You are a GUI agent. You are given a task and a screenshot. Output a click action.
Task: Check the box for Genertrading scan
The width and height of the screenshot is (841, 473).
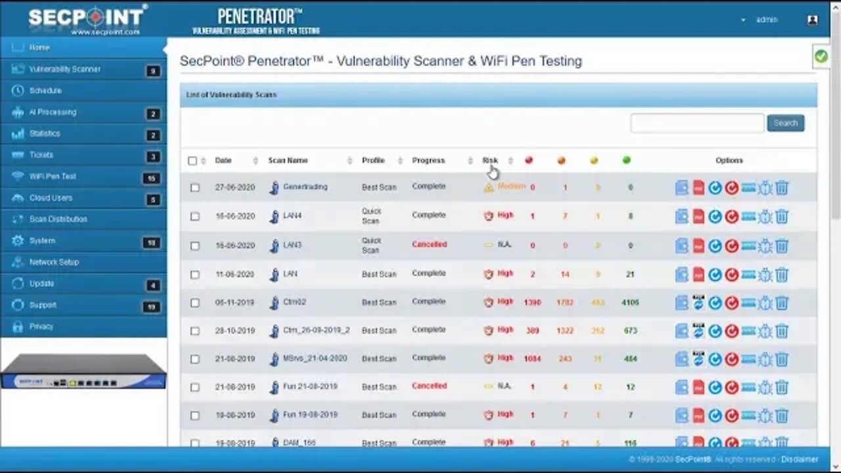coord(195,187)
